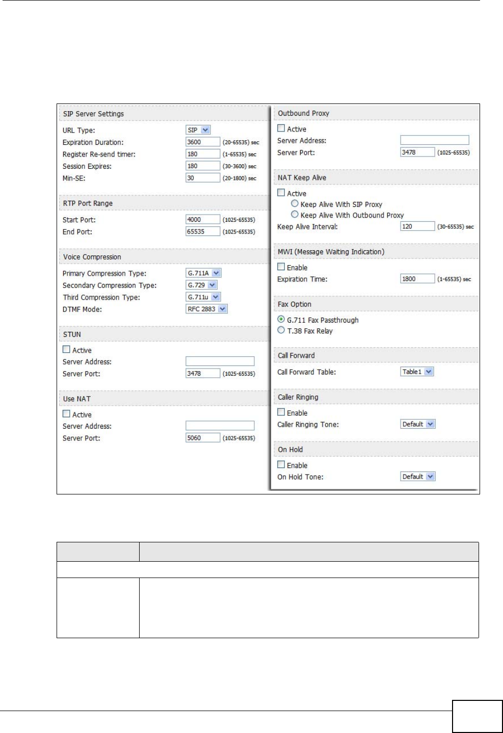503x733 pixels.
Task: Edit the Session Expires field
Action: (203, 166)
